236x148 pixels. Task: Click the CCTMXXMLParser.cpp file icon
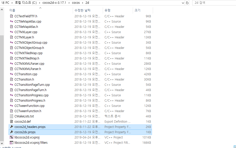(x=11, y=63)
